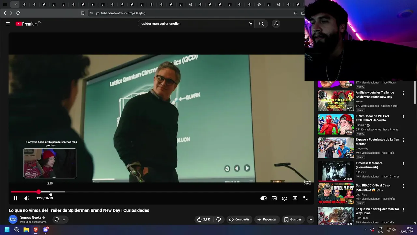Open 'Lo que iba a ser Spider Man' title
This screenshot has height=235, width=417.
377,211
